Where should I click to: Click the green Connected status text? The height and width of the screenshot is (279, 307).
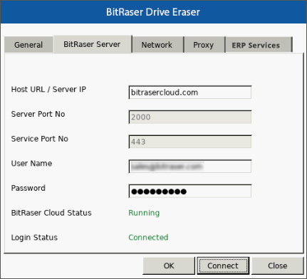tap(148, 237)
